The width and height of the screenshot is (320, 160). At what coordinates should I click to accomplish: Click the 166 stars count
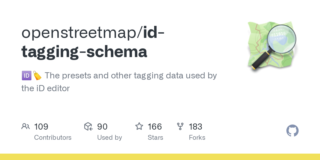pyautogui.click(x=155, y=126)
